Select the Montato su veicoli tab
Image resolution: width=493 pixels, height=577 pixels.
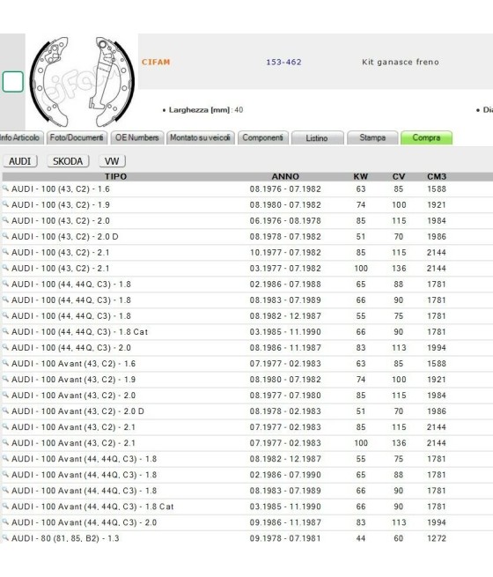pos(201,137)
